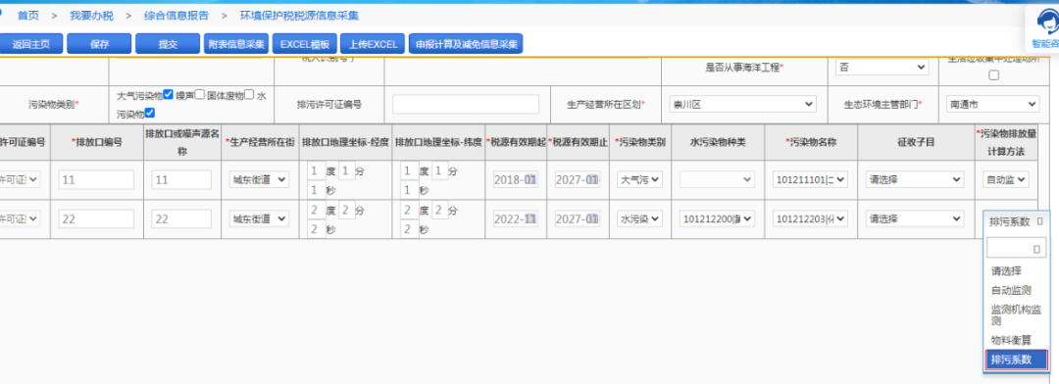This screenshot has width=1059, height=384.
Task: Open the 生产经营所在区划 dropdown showing 崇川区
Action: point(742,104)
